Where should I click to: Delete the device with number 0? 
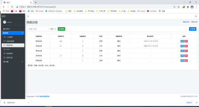click(186, 56)
